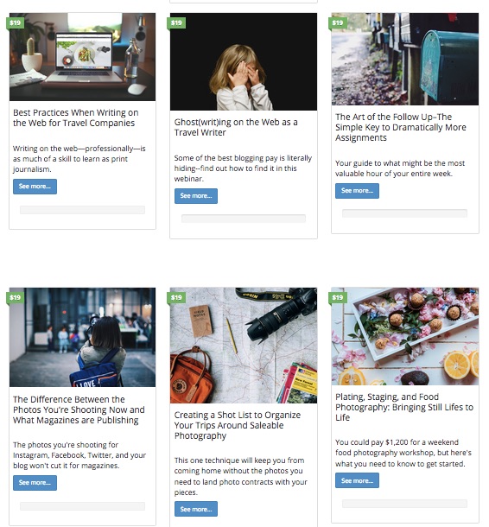
Task: Click the Best Practices When Writing on the Web title
Action: click(x=76, y=117)
